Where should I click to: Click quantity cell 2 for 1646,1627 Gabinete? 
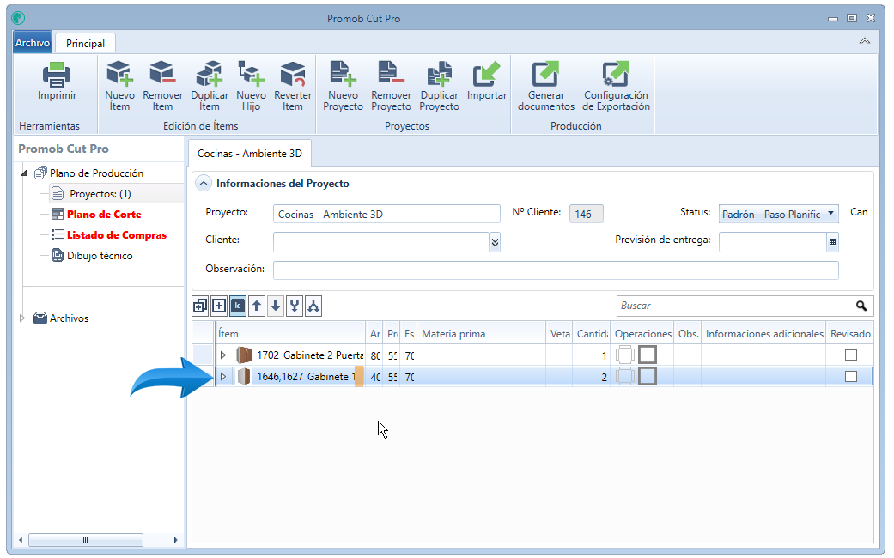coord(591,377)
